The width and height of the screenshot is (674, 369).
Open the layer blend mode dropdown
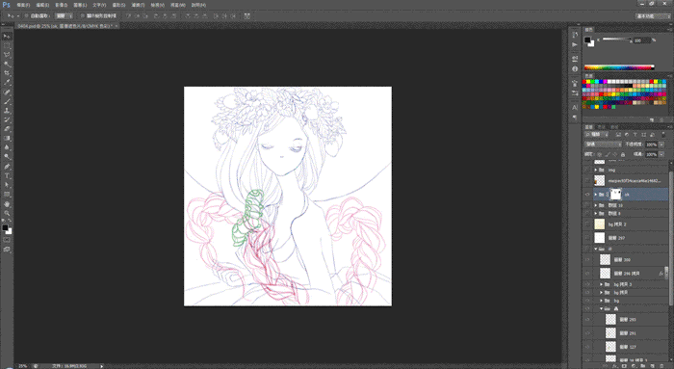pyautogui.click(x=603, y=145)
